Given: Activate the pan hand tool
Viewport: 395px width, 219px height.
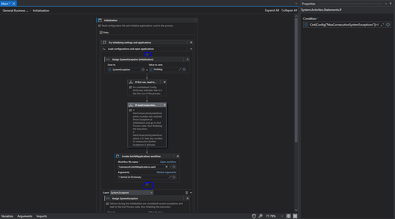Looking at the screenshot, I should coord(254,216).
